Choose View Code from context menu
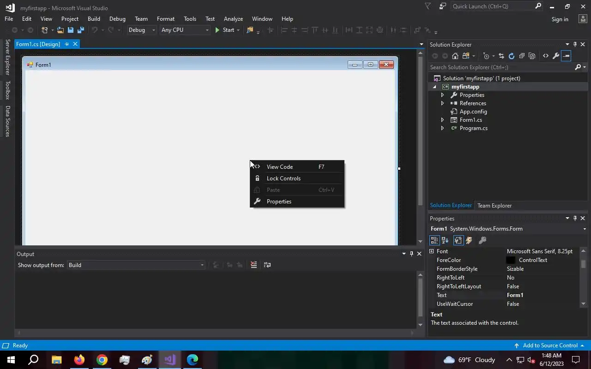The height and width of the screenshot is (369, 591). pos(297,167)
